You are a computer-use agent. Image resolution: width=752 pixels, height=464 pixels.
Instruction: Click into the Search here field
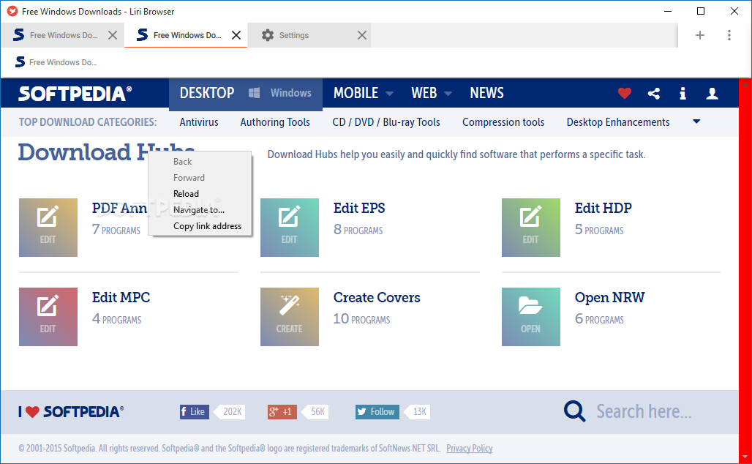click(x=644, y=412)
